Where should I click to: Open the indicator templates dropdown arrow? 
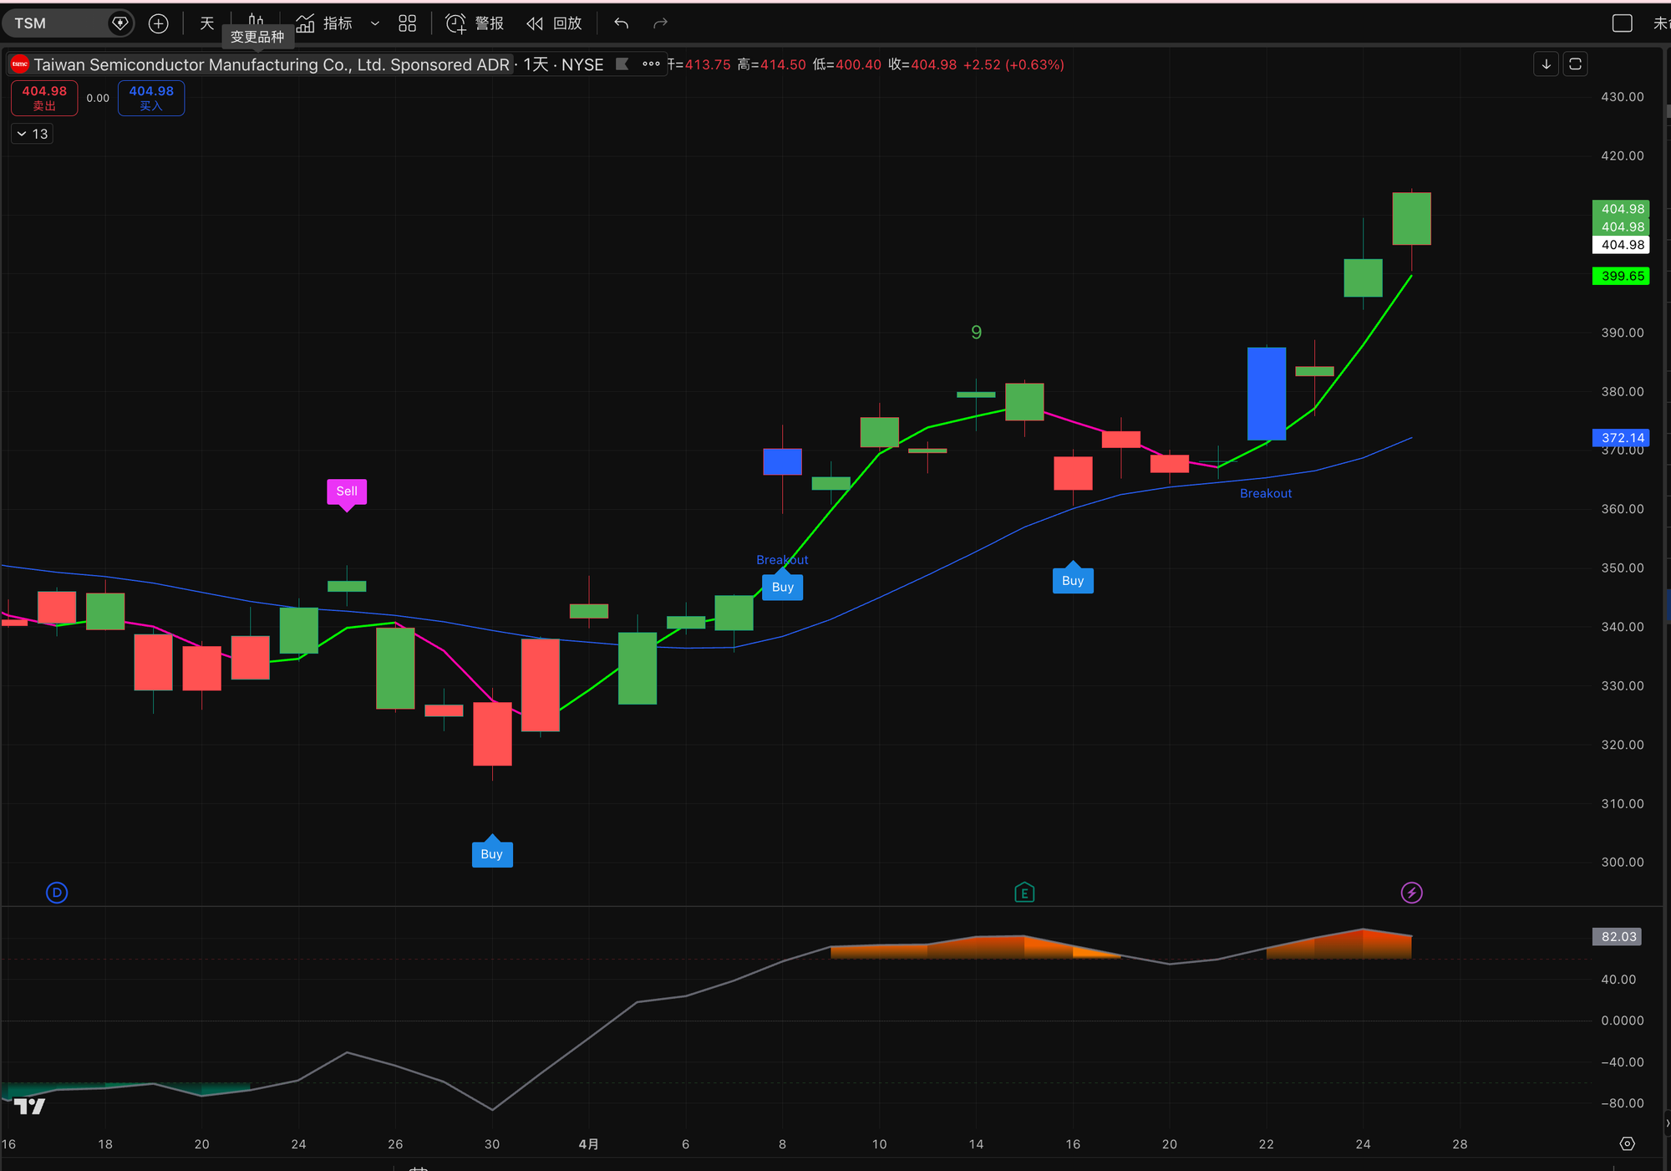coord(375,23)
